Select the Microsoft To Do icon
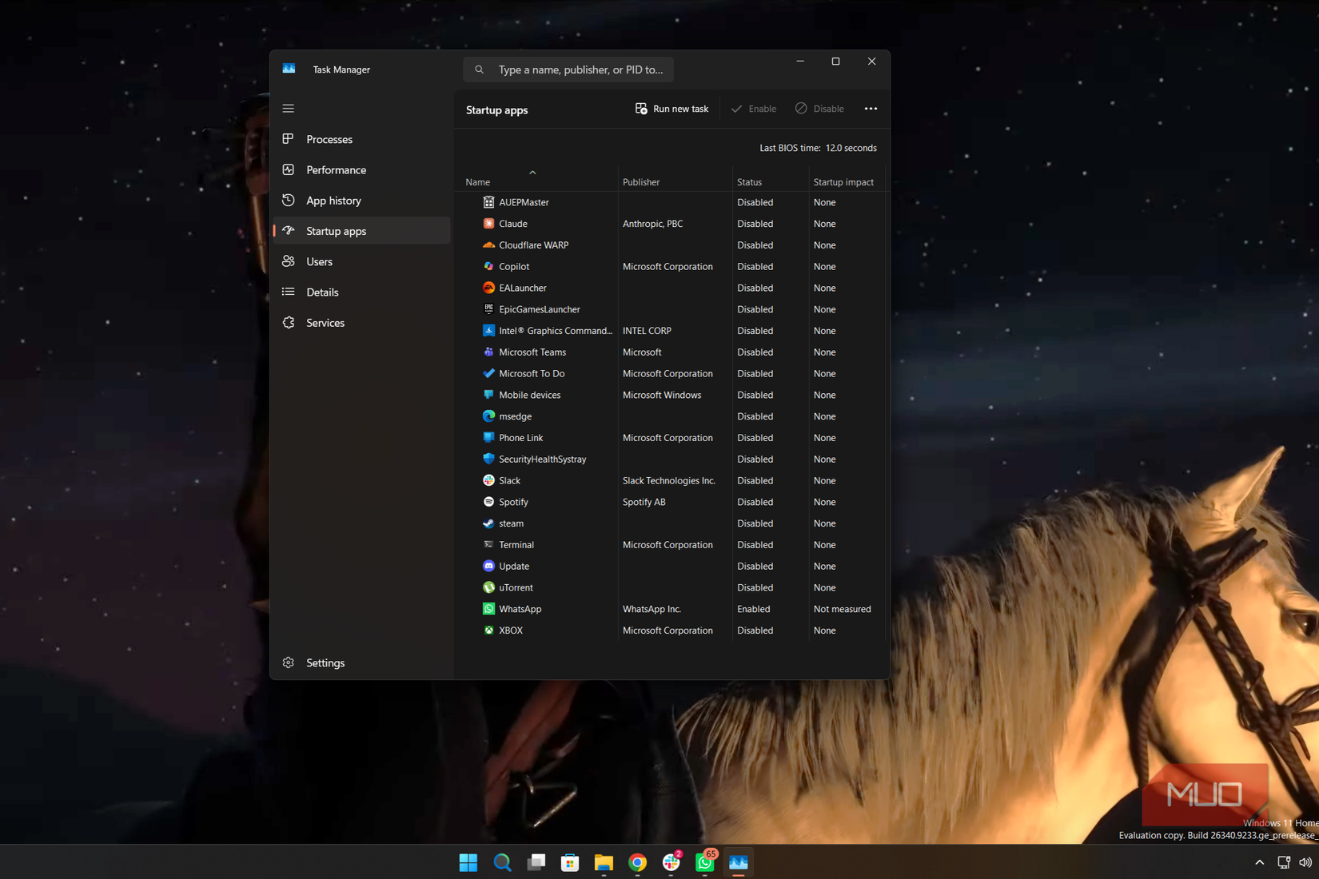This screenshot has width=1319, height=879. click(x=488, y=373)
